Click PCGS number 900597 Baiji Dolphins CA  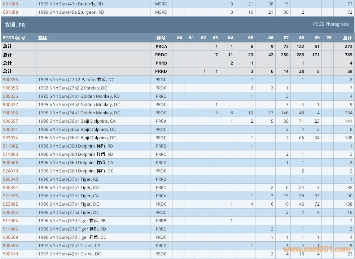pos(10,121)
